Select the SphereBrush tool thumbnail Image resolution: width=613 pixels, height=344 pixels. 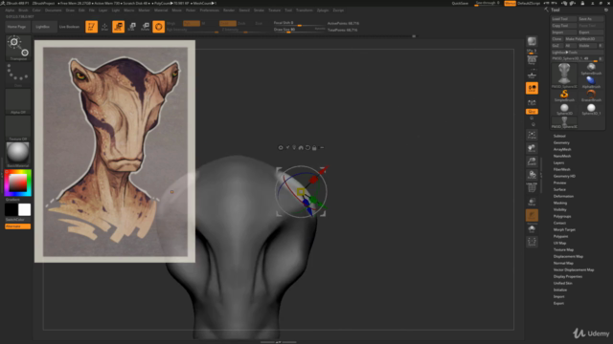click(591, 69)
